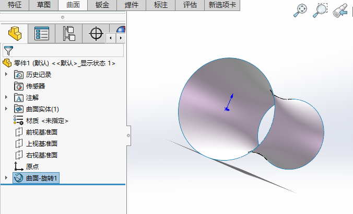Viewport: 353px width, 214px height.
Task: Click the 右视基准面 plane icon
Action: [x=19, y=155]
